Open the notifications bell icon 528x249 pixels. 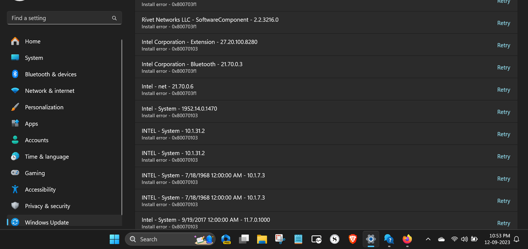(516, 240)
